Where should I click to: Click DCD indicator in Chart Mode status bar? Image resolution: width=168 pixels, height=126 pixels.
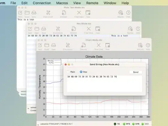pyautogui.click(x=142, y=124)
